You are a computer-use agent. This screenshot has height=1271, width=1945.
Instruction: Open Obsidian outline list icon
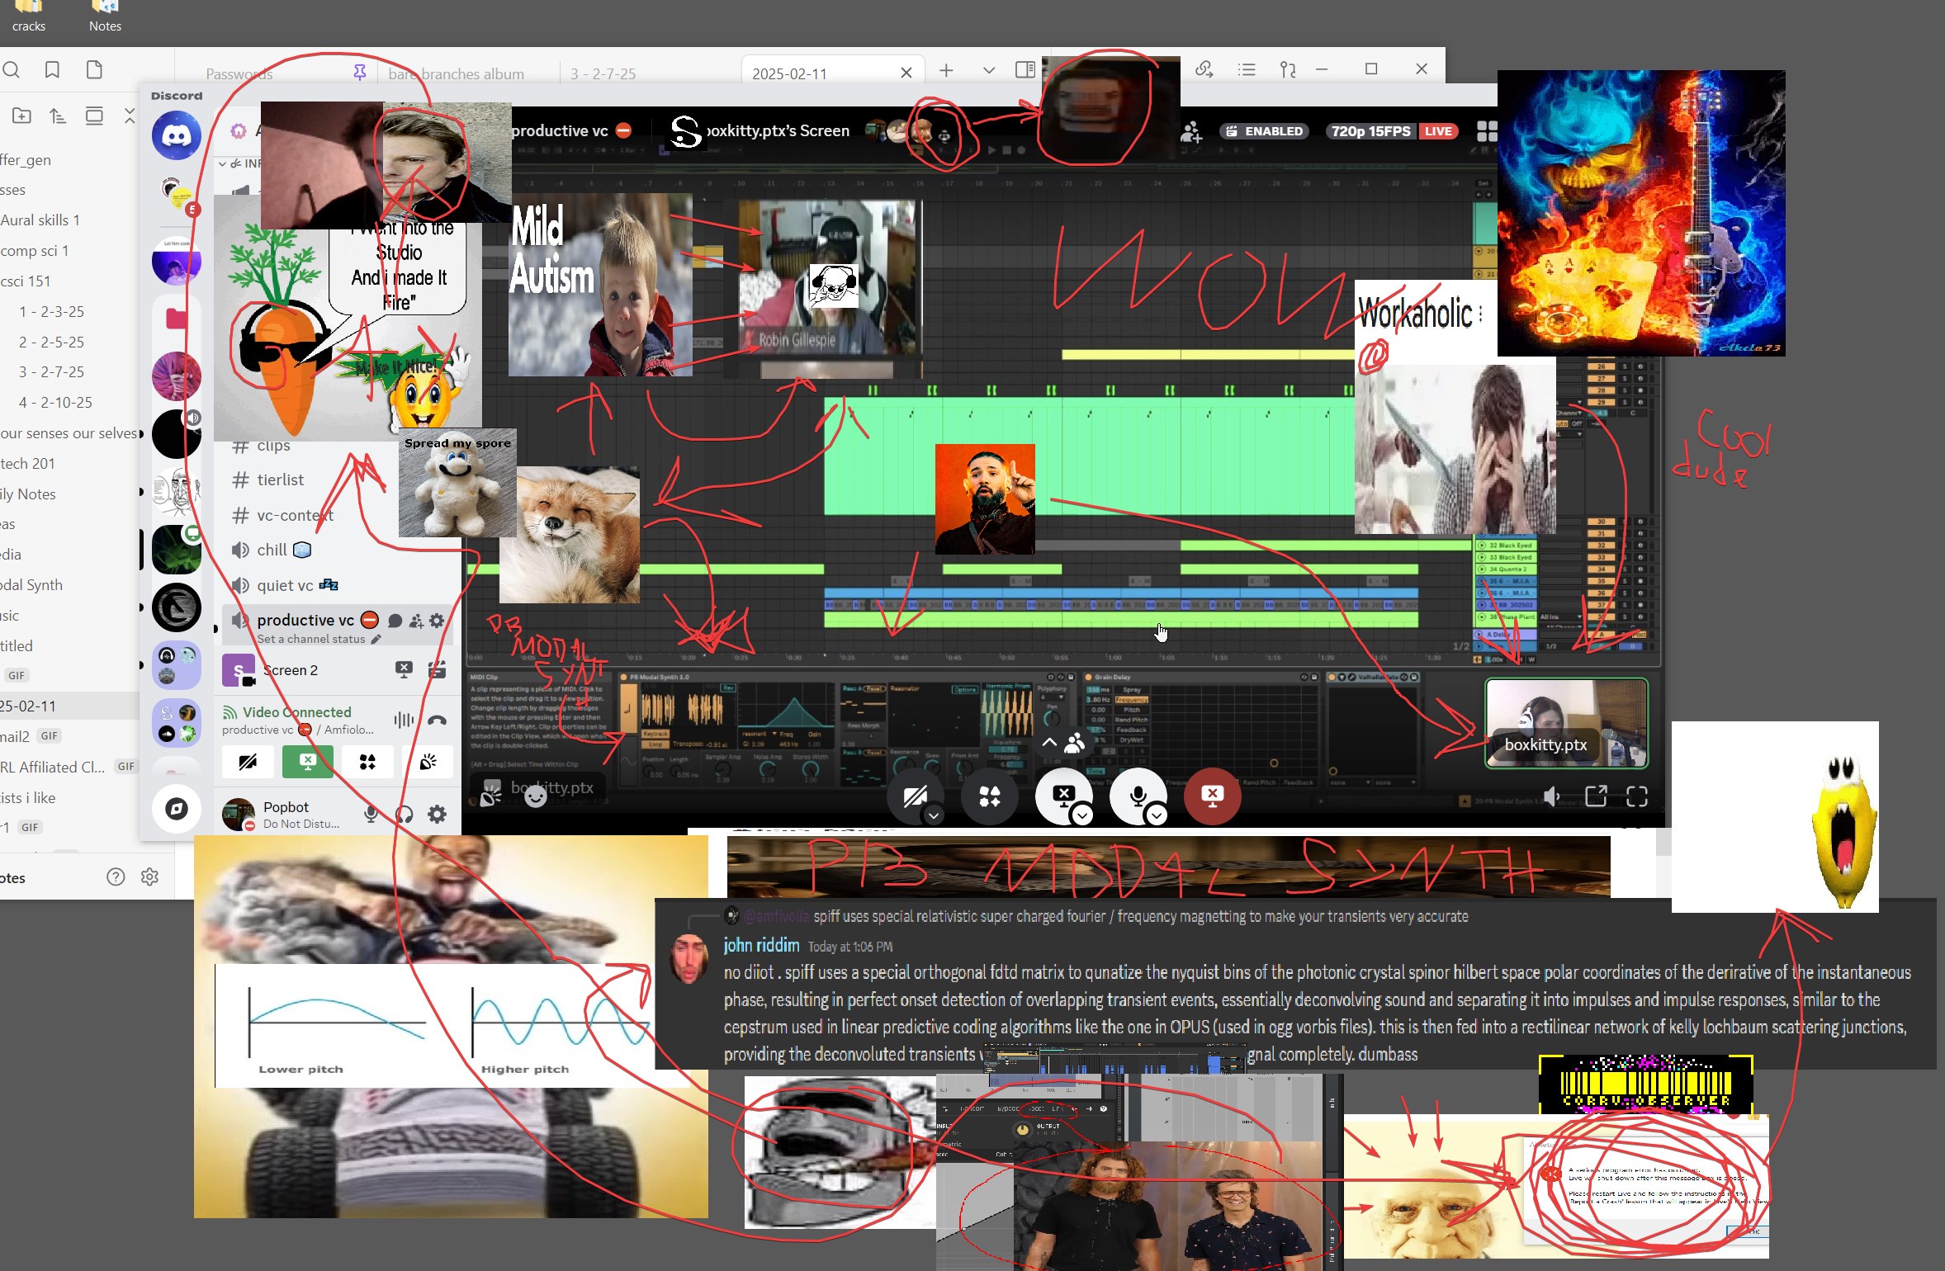(x=1247, y=70)
